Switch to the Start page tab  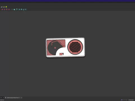1,98
